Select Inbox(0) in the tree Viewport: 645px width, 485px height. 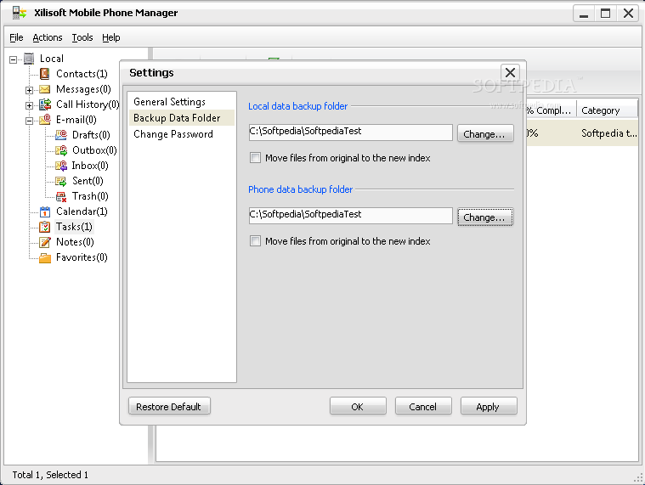pyautogui.click(x=90, y=166)
